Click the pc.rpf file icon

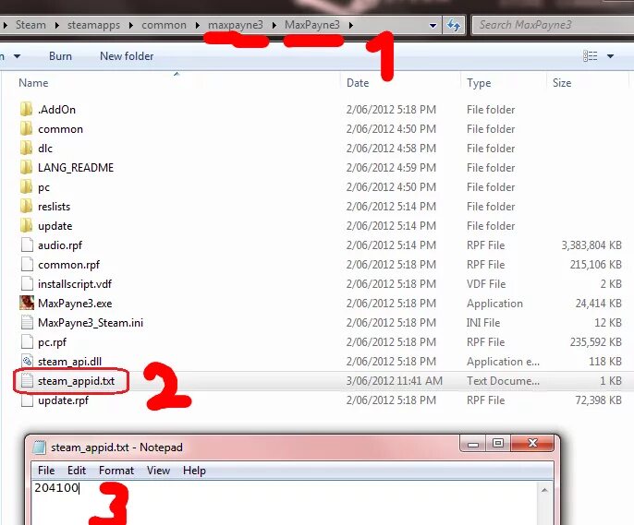click(27, 341)
